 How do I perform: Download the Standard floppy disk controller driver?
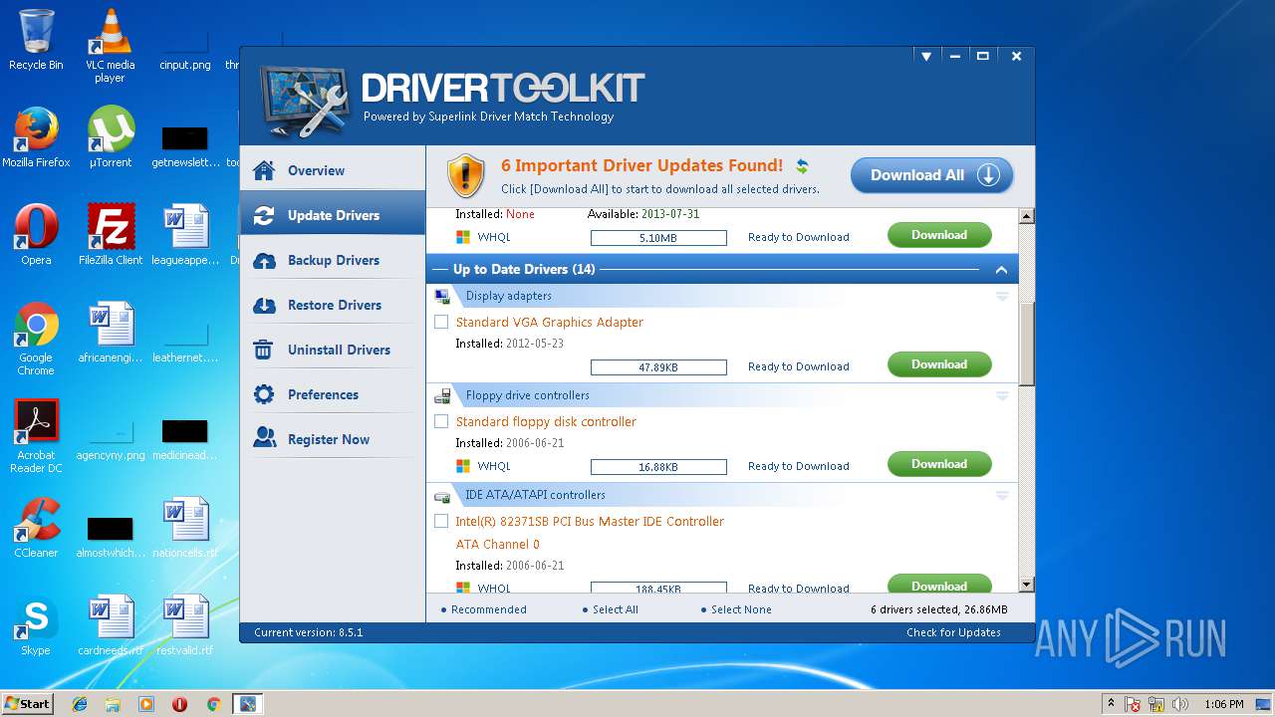(x=939, y=464)
